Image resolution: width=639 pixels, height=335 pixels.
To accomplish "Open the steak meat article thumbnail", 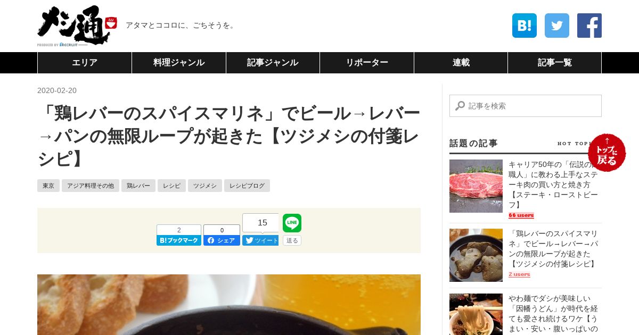I will click(476, 186).
